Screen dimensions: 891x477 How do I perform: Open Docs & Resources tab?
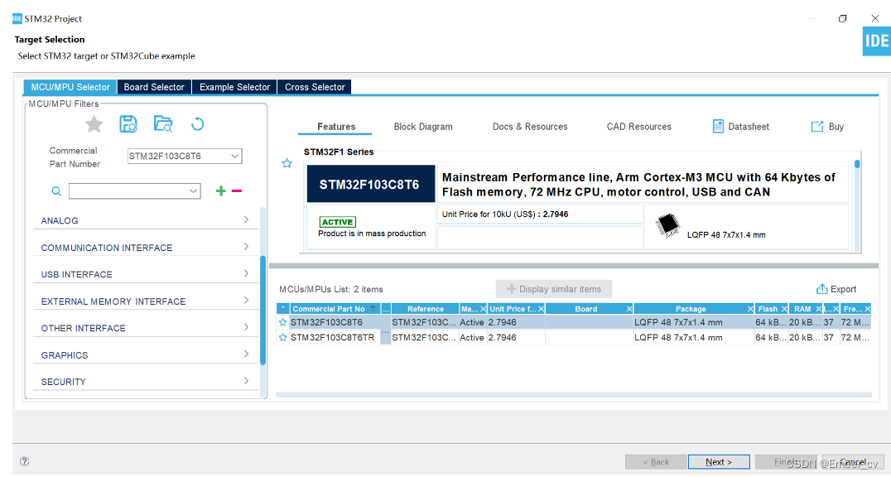(x=530, y=126)
